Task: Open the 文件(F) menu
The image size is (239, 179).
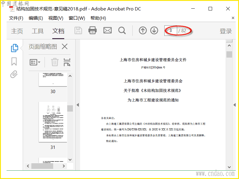Action: [x=16, y=18]
